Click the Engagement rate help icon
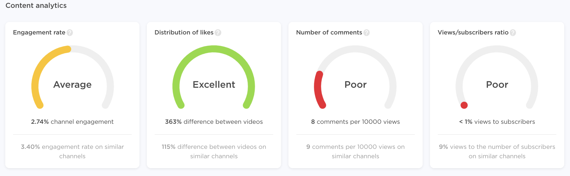570x176 pixels. (70, 33)
